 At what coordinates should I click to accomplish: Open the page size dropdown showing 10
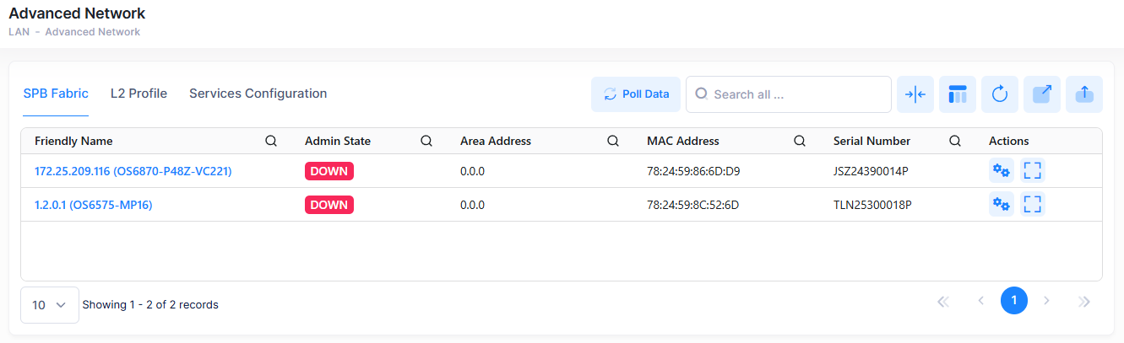point(50,305)
